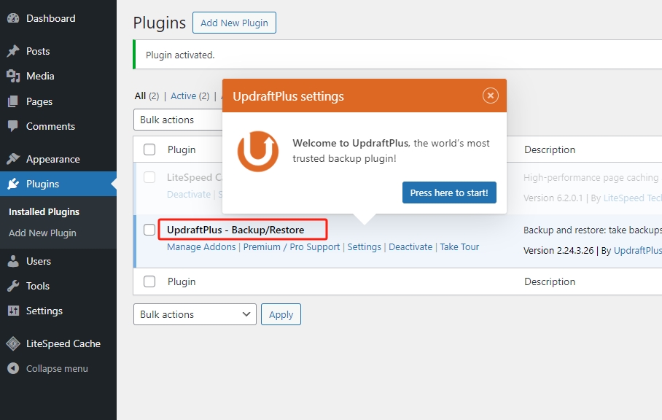
Task: Click Deactivate under LiteSpeed Cache
Action: pos(189,194)
